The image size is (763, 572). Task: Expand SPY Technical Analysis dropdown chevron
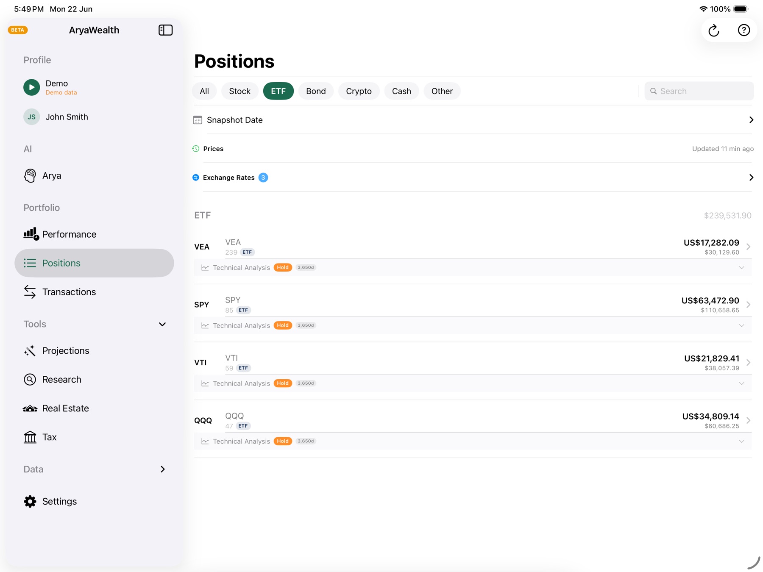[741, 325]
